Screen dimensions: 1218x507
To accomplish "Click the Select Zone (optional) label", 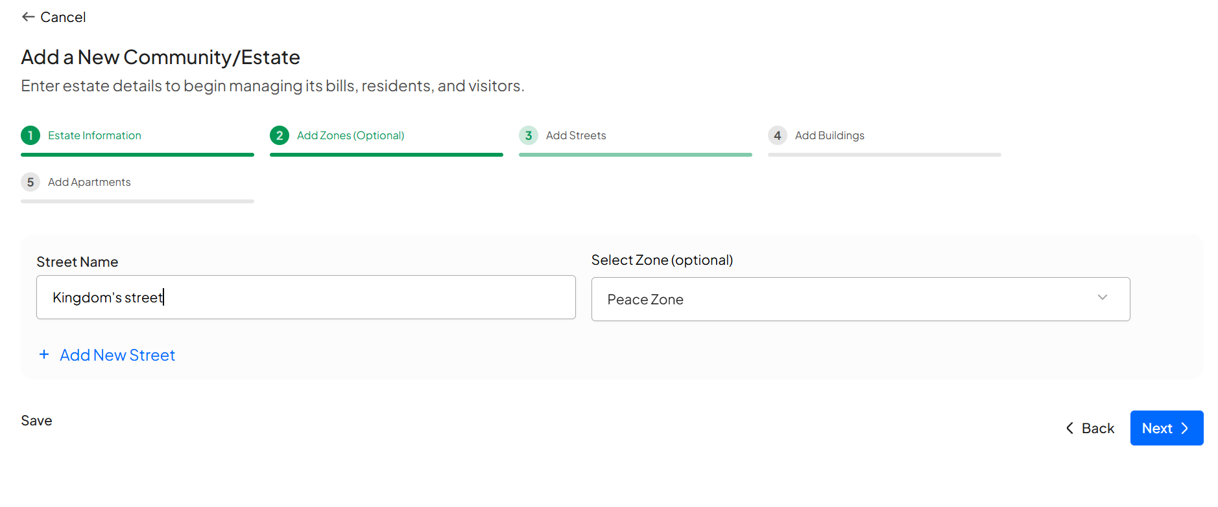I will coord(662,260).
